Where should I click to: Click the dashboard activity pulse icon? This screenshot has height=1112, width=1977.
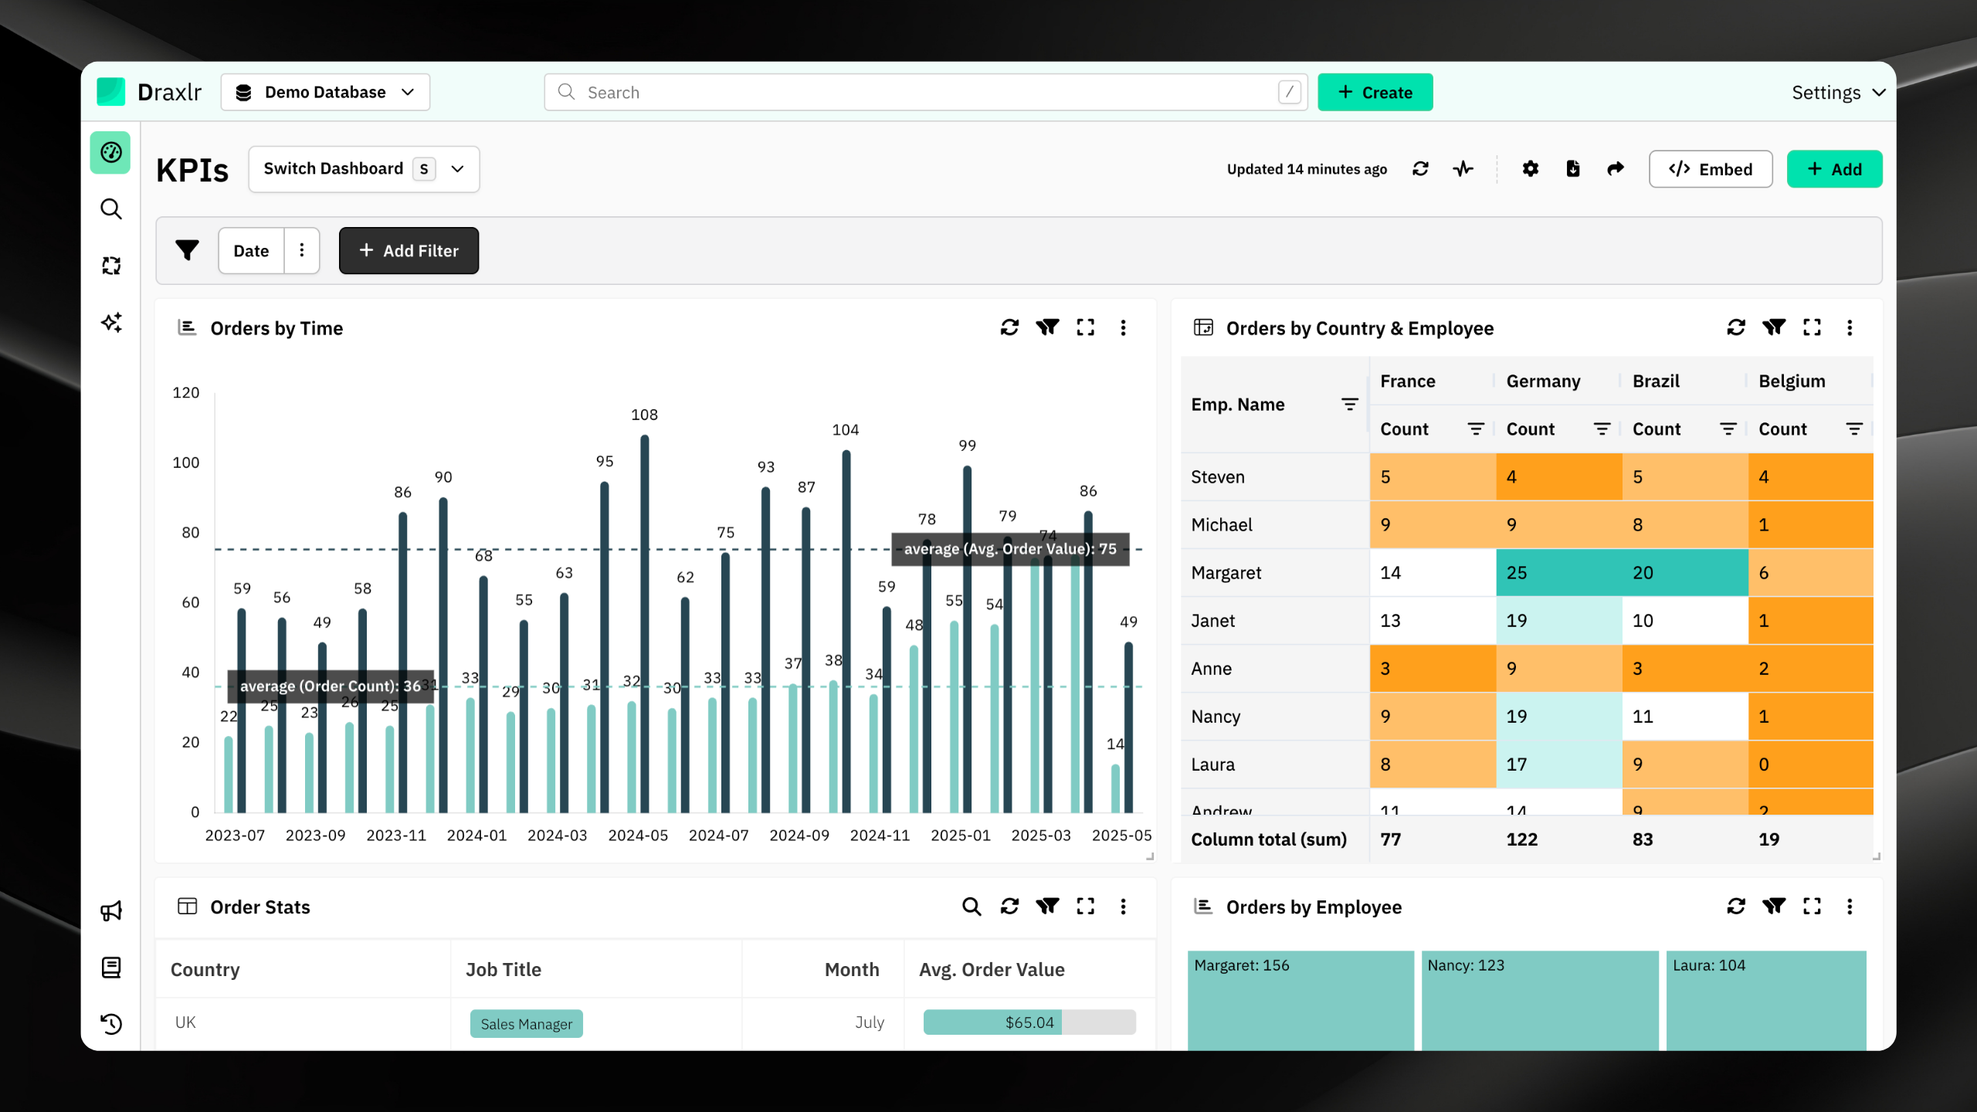pos(1463,169)
